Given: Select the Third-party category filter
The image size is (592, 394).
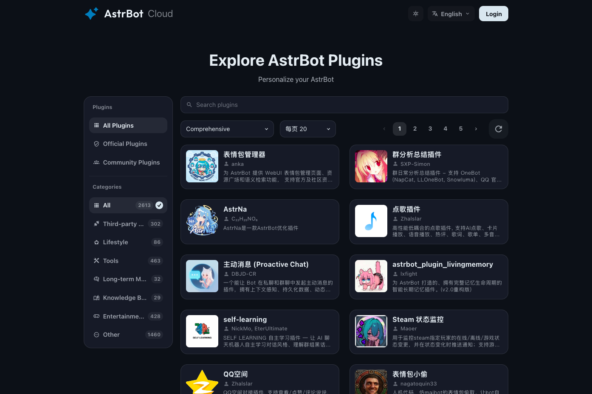Looking at the screenshot, I should point(128,224).
